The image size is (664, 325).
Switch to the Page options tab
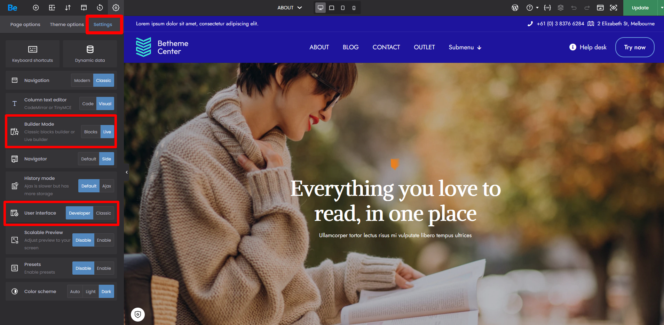tap(25, 24)
